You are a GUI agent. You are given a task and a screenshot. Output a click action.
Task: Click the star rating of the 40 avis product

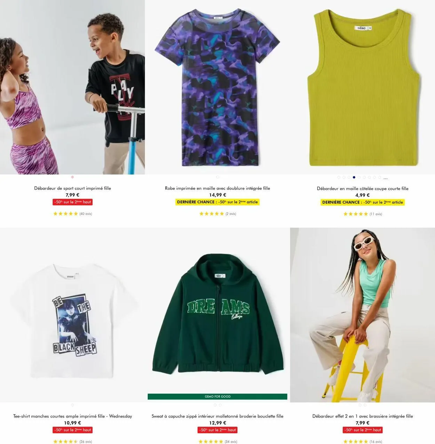pyautogui.click(x=65, y=214)
